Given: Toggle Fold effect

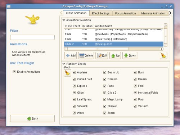Looking at the screenshot, I should pyautogui.click(x=135, y=86).
